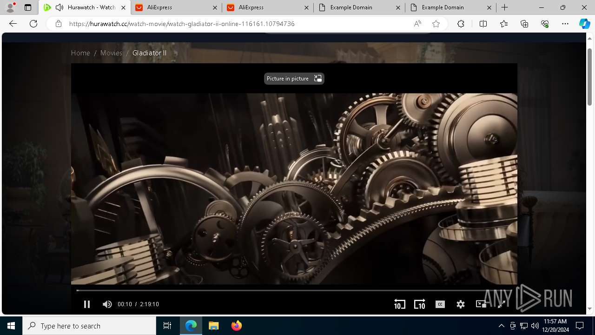Open tab actions menu icon

[28, 7]
